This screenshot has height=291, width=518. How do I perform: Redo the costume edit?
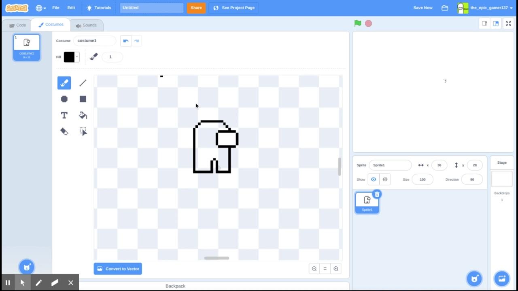[x=137, y=41]
